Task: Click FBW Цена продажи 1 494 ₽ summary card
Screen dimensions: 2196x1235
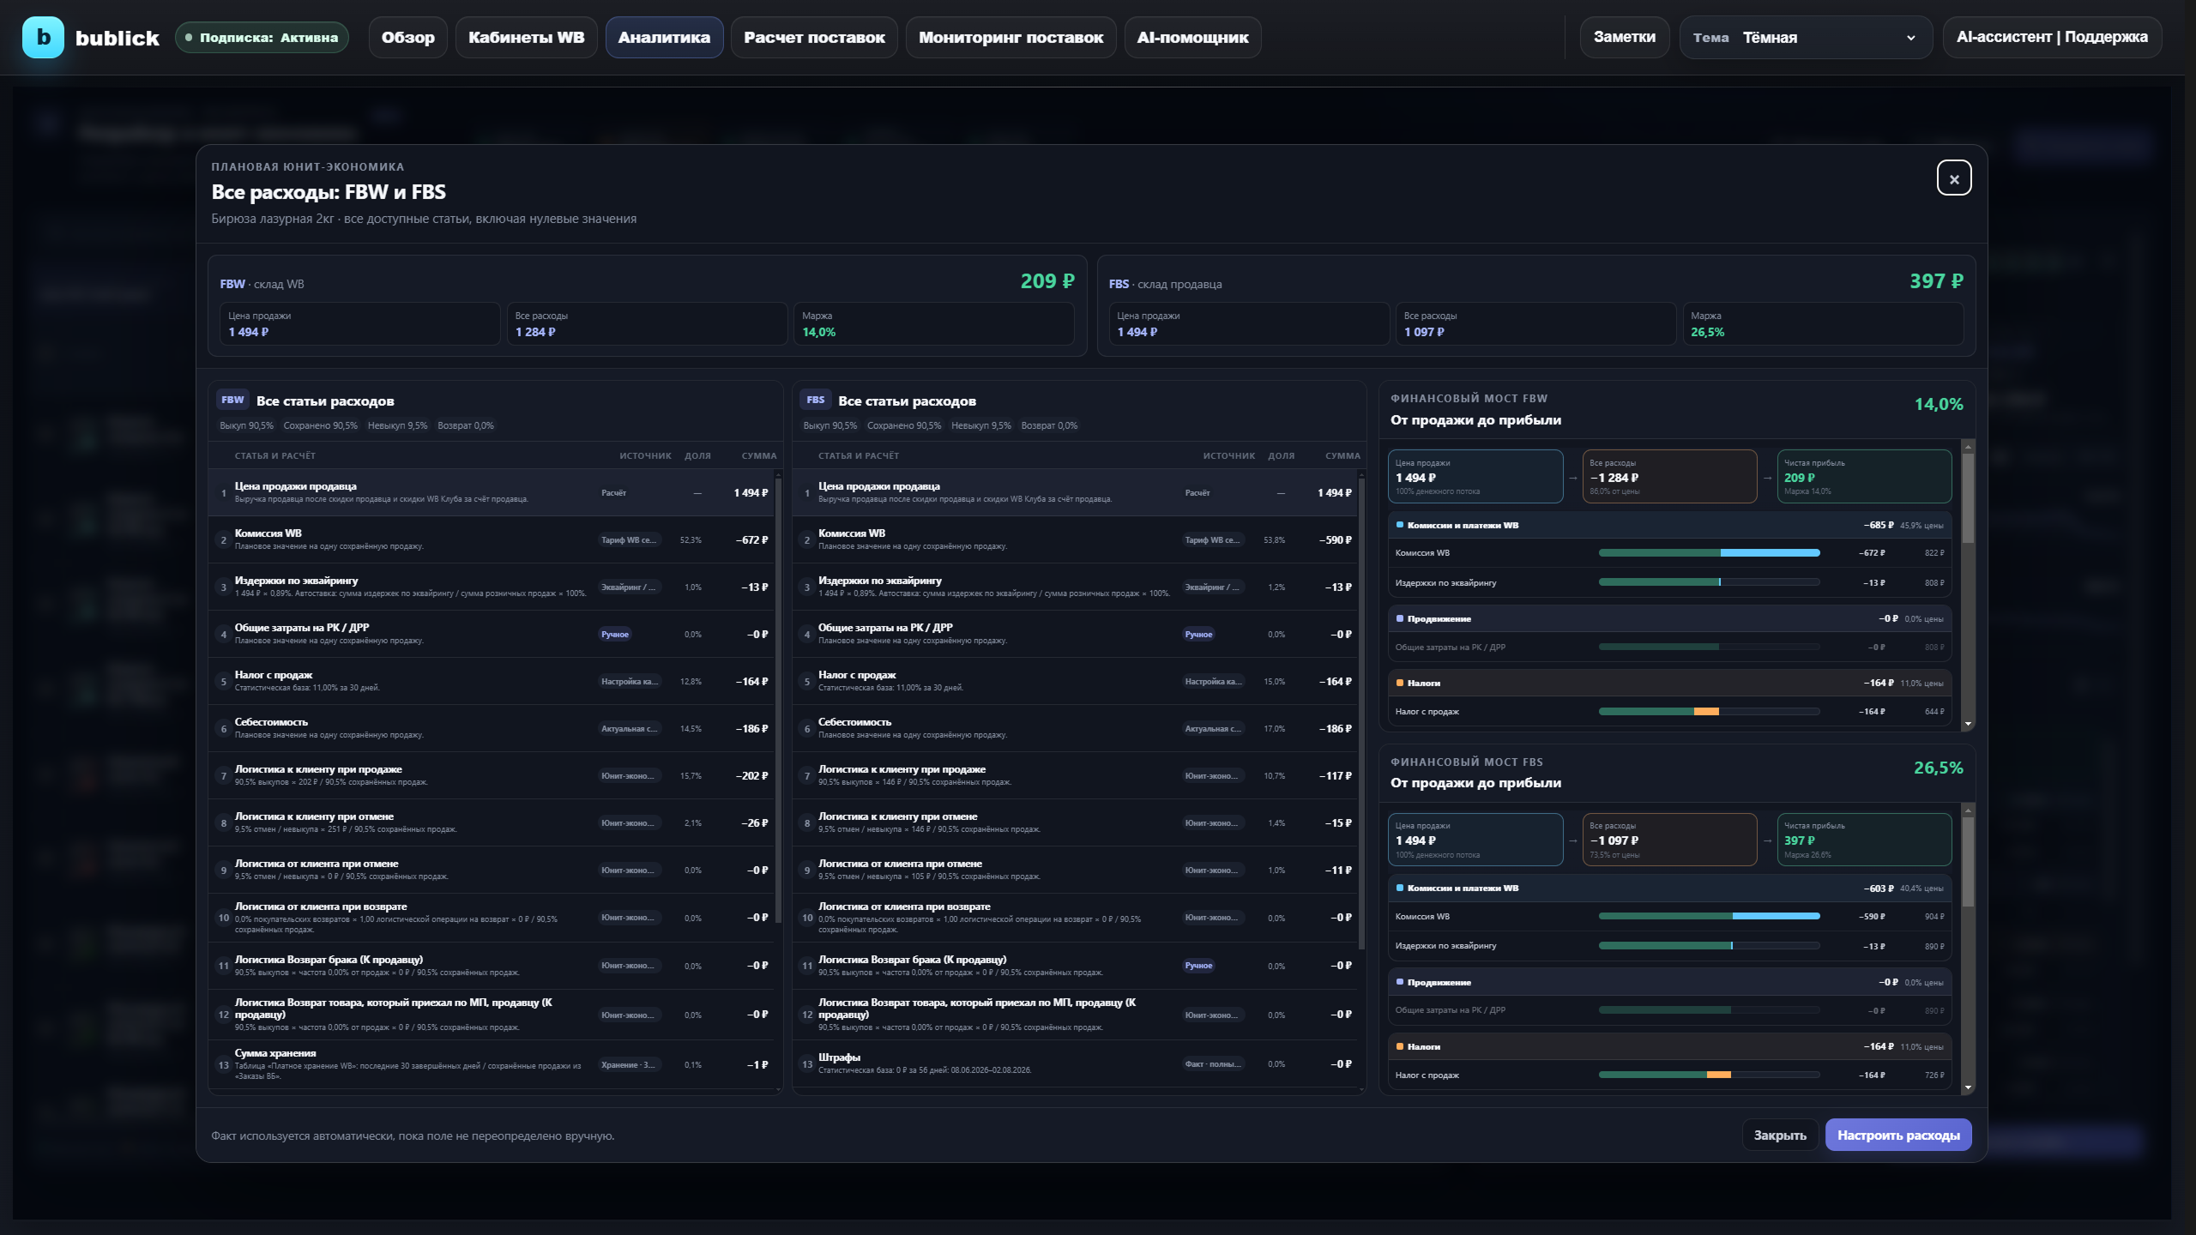Action: (x=360, y=324)
